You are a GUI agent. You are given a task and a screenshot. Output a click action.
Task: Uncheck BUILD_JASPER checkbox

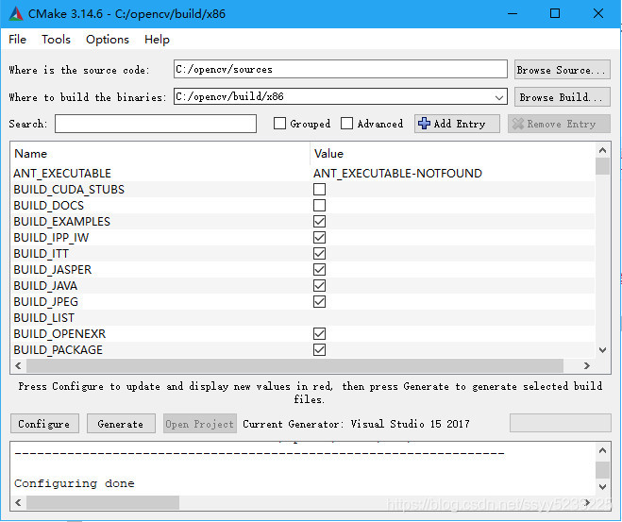point(319,270)
